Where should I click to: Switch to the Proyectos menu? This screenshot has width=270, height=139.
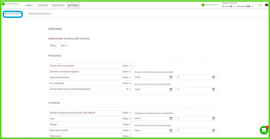[x=58, y=5]
